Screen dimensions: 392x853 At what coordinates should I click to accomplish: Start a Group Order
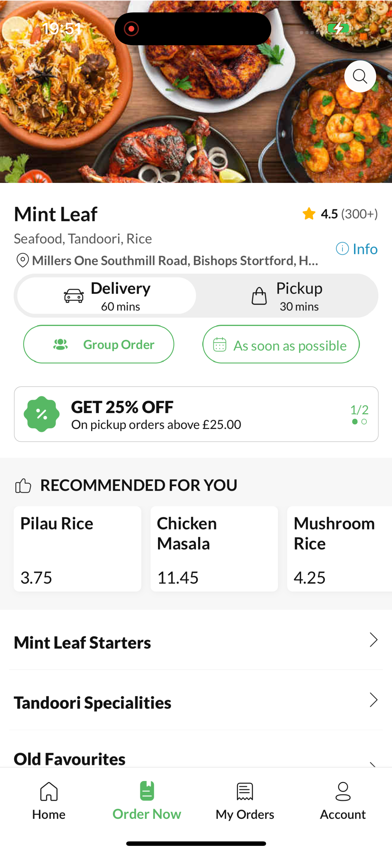pyautogui.click(x=99, y=344)
